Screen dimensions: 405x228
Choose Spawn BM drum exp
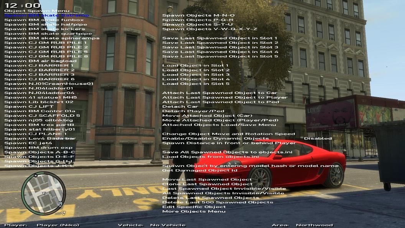(38, 148)
